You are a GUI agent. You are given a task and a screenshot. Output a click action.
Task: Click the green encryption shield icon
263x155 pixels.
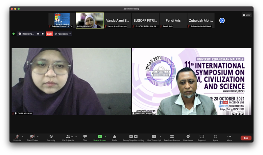point(13,33)
